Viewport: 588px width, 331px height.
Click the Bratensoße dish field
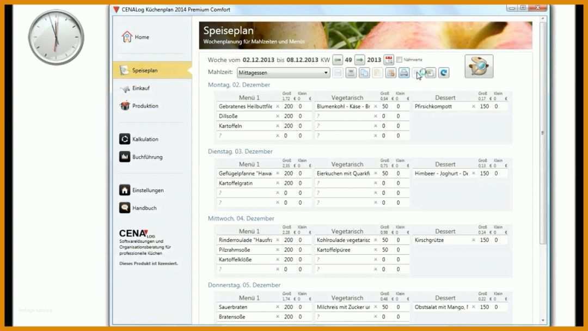(245, 316)
